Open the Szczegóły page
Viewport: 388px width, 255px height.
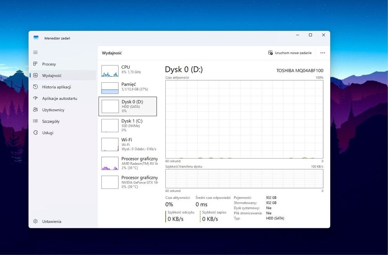pyautogui.click(x=63, y=121)
